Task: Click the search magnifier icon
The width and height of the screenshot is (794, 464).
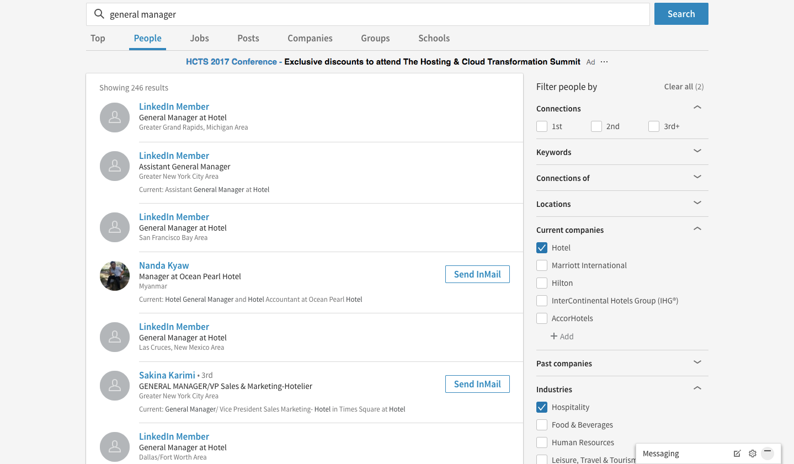Action: point(99,14)
